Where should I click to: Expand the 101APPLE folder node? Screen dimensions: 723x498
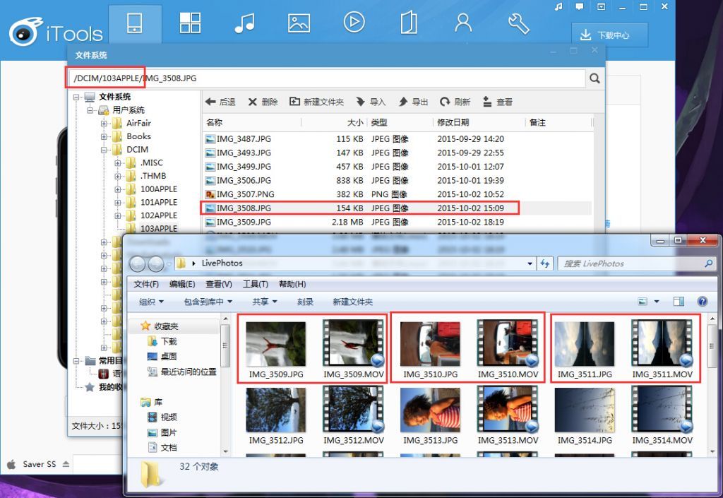pyautogui.click(x=118, y=203)
